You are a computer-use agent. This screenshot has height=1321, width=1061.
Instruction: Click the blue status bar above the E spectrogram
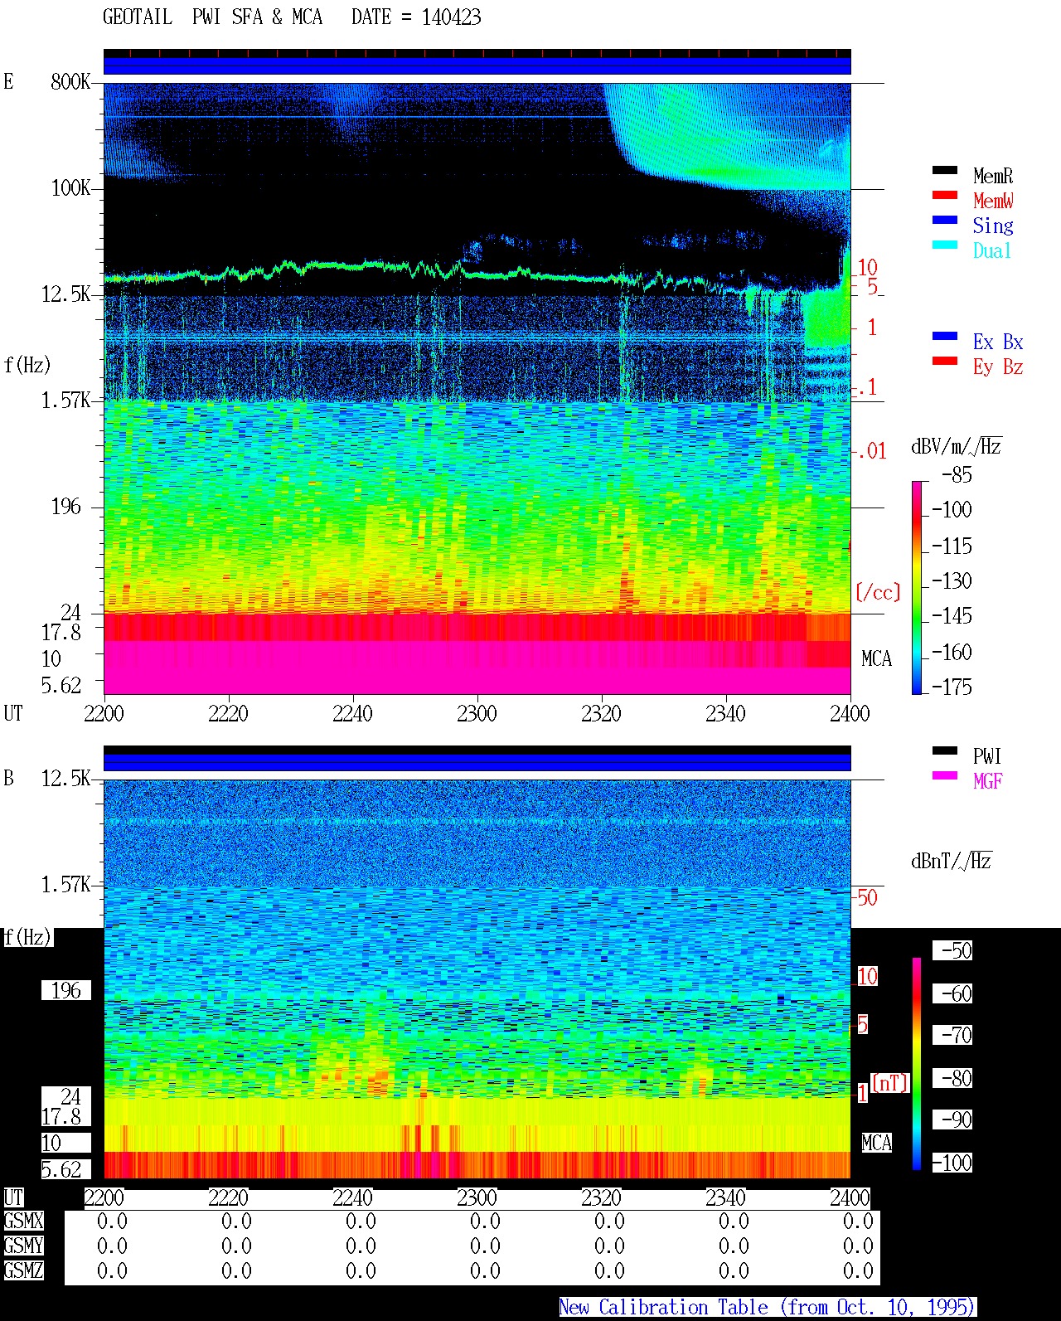477,66
